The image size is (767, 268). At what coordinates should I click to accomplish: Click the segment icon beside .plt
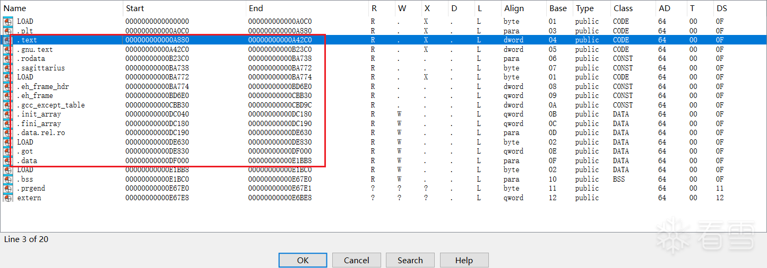(8, 31)
